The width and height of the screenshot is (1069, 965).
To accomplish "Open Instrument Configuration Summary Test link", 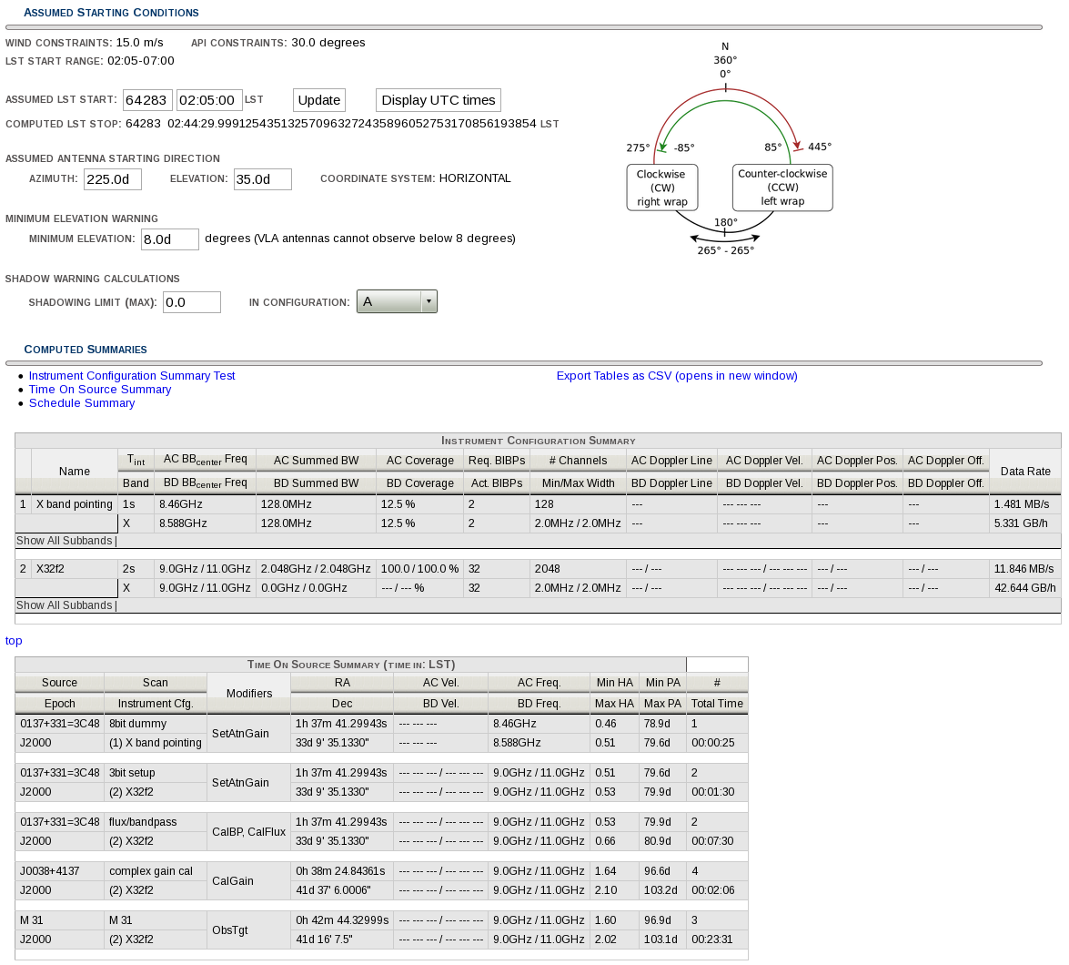I will pos(132,376).
